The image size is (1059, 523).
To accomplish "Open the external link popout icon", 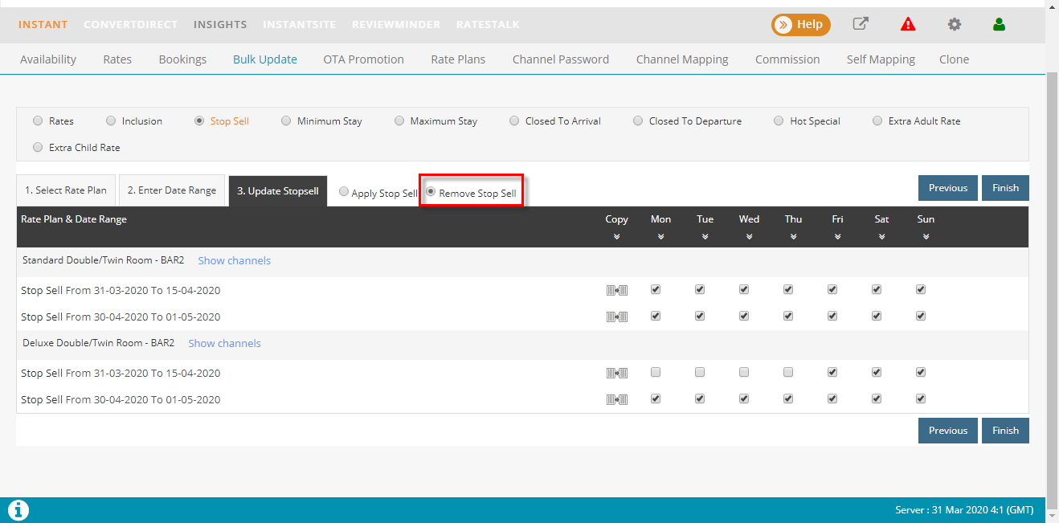I will tap(861, 24).
